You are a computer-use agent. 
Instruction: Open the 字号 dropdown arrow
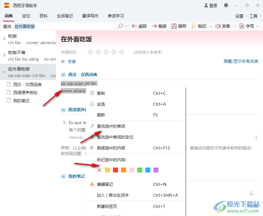(x=257, y=26)
